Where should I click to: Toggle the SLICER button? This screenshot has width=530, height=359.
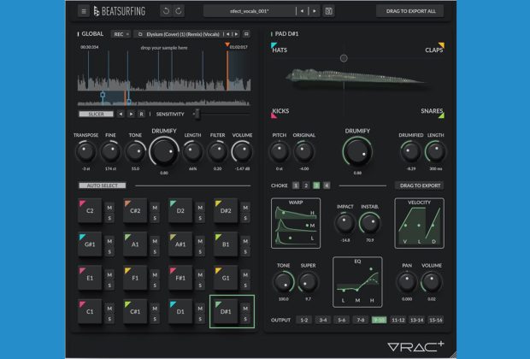point(97,114)
